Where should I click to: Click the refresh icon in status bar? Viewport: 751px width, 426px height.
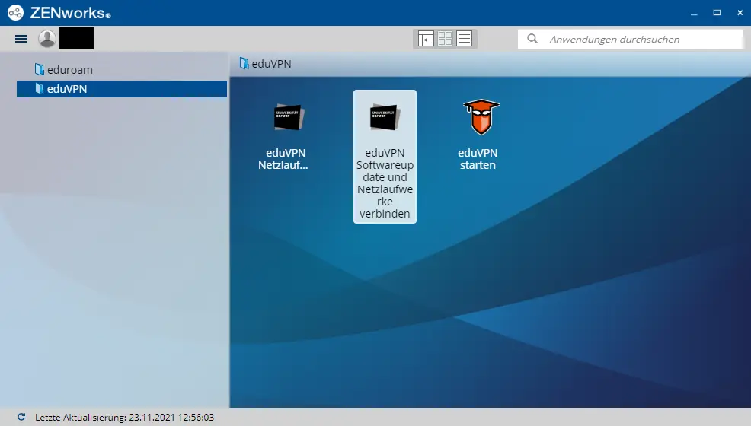(x=21, y=418)
